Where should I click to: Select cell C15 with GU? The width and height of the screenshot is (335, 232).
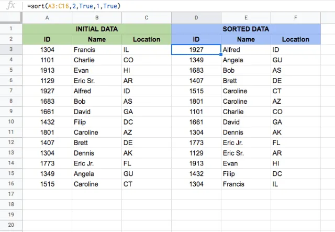147,174
